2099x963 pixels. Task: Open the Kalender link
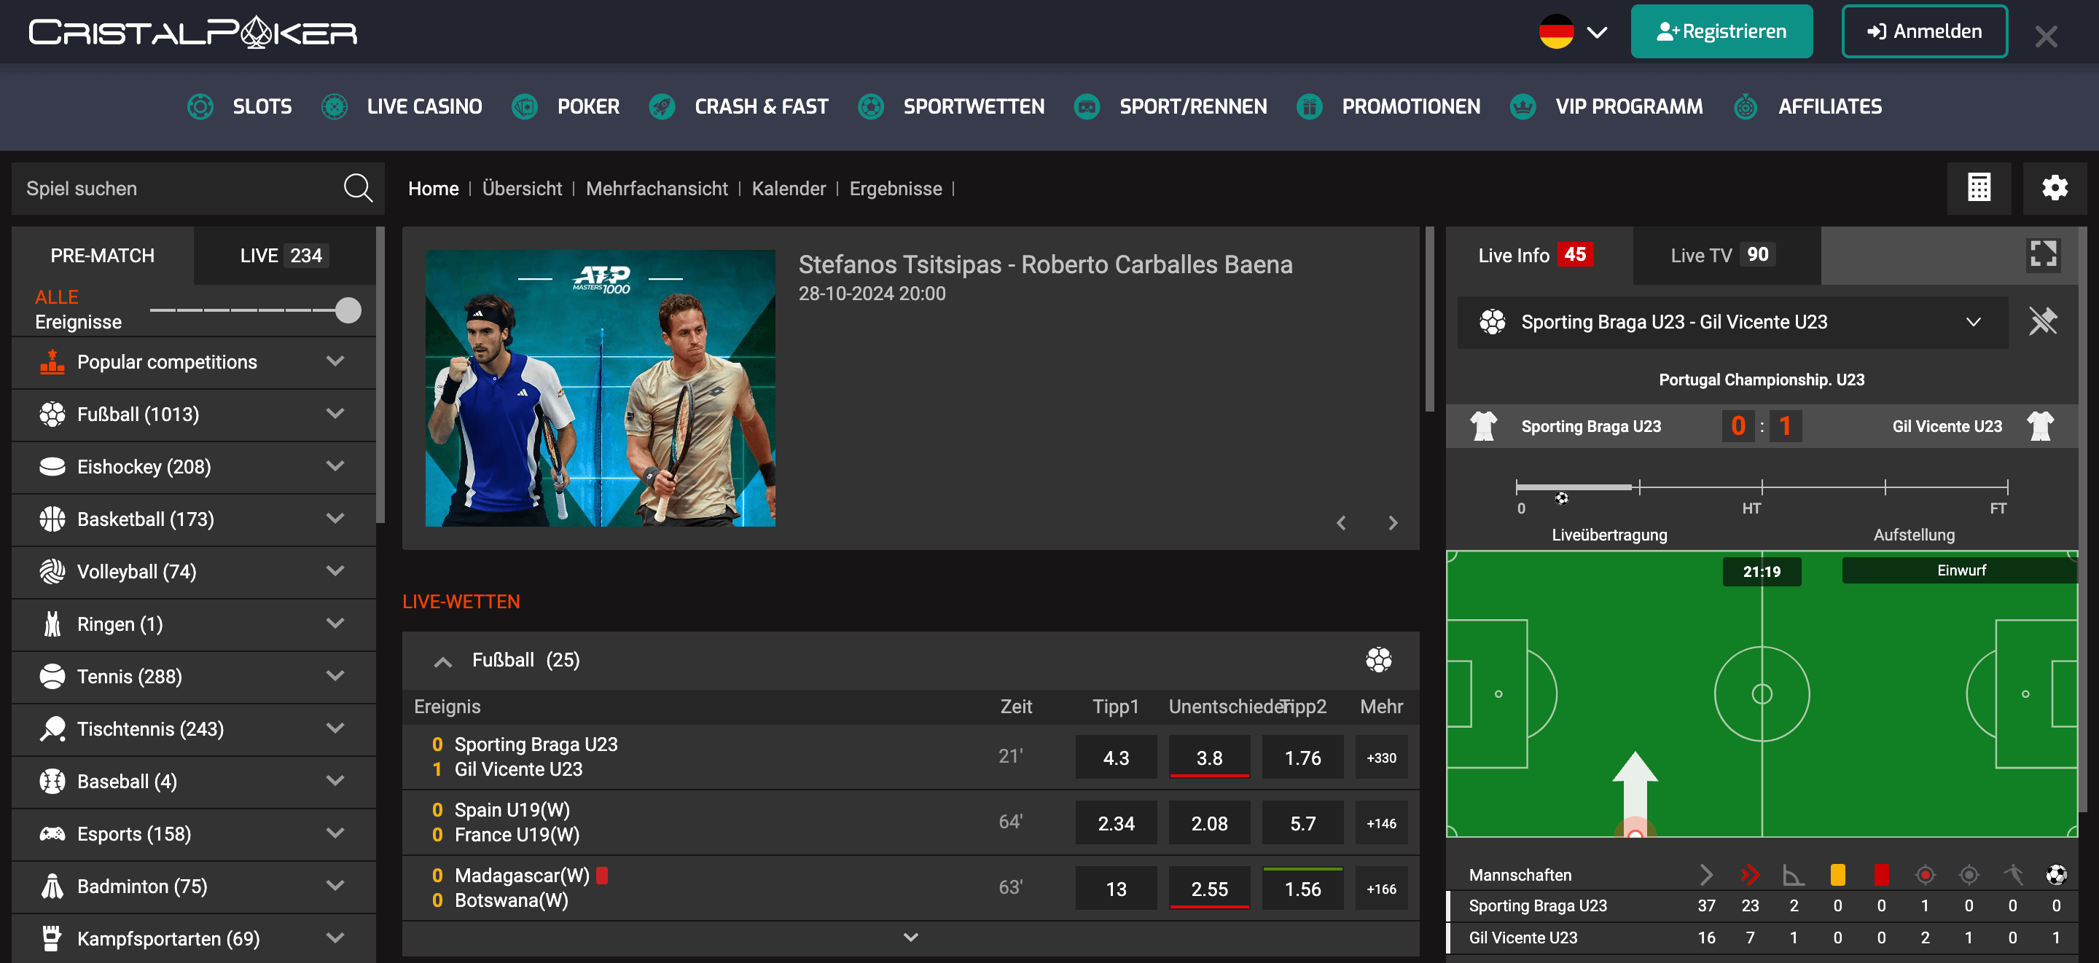click(788, 189)
